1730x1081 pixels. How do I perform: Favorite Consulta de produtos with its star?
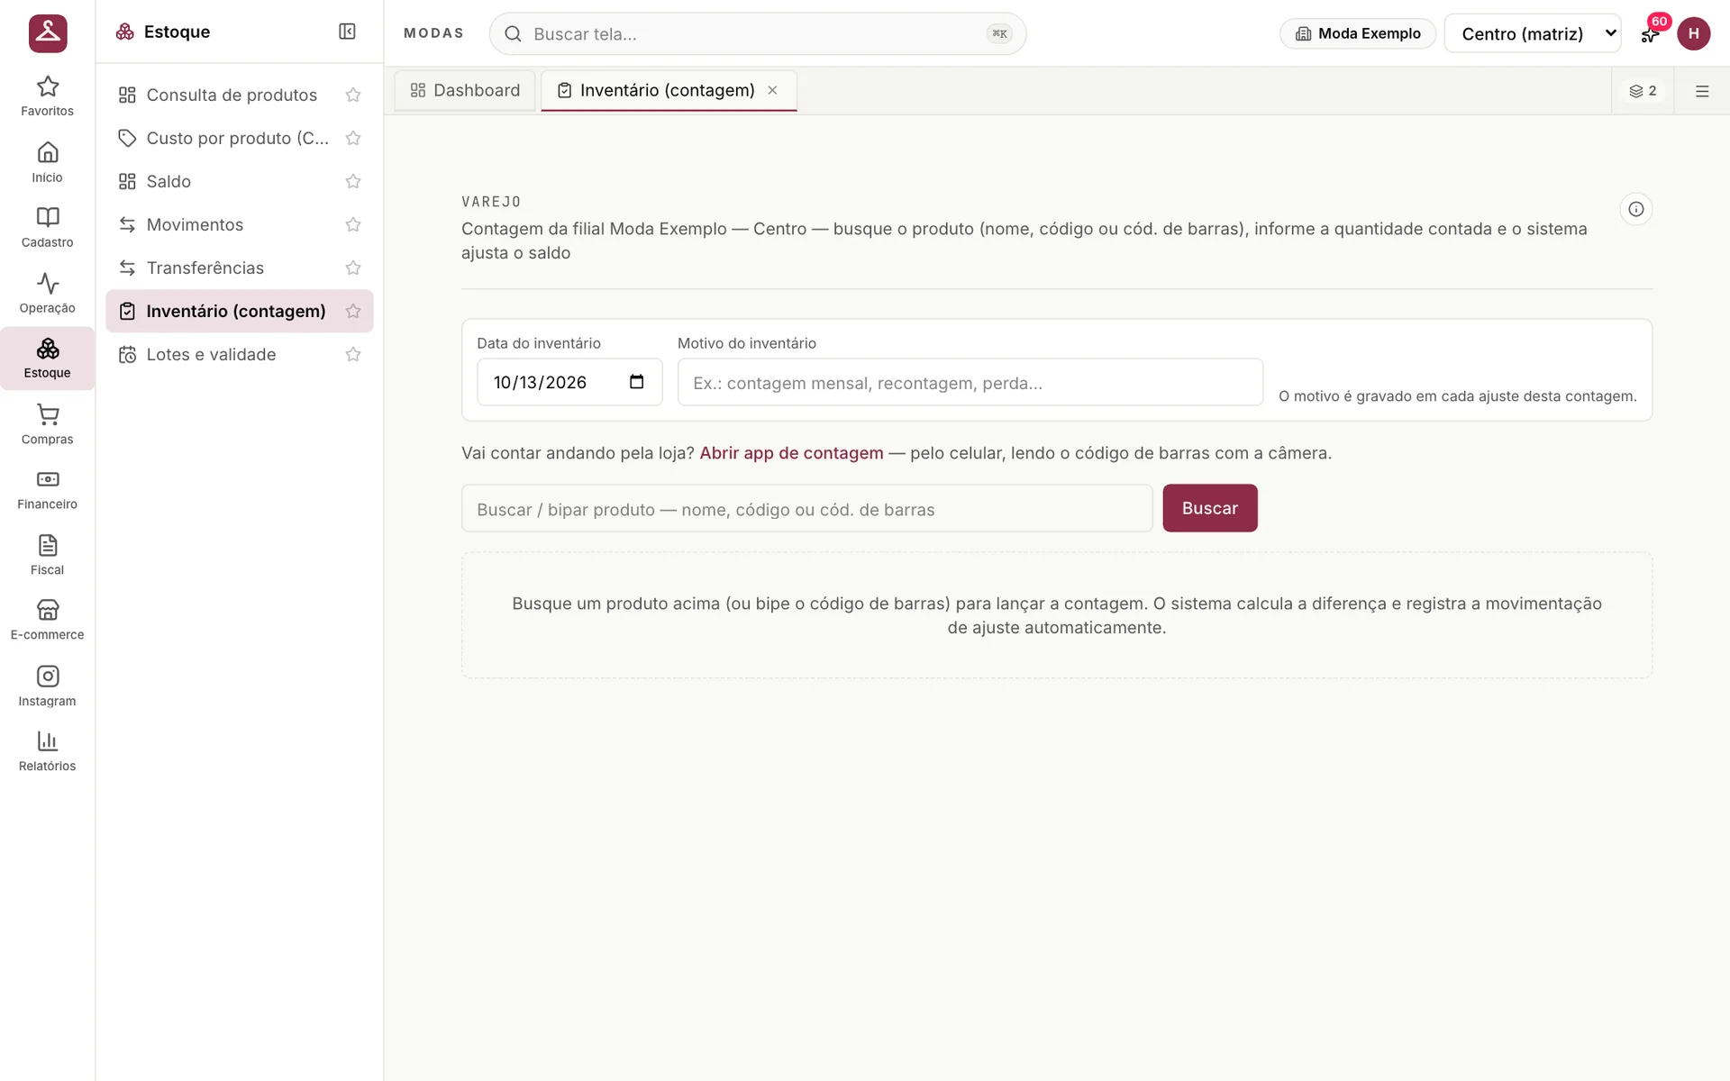click(x=353, y=95)
